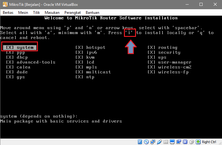Toggle the ppp package checkbox
The width and height of the screenshot is (222, 145).
(10, 53)
